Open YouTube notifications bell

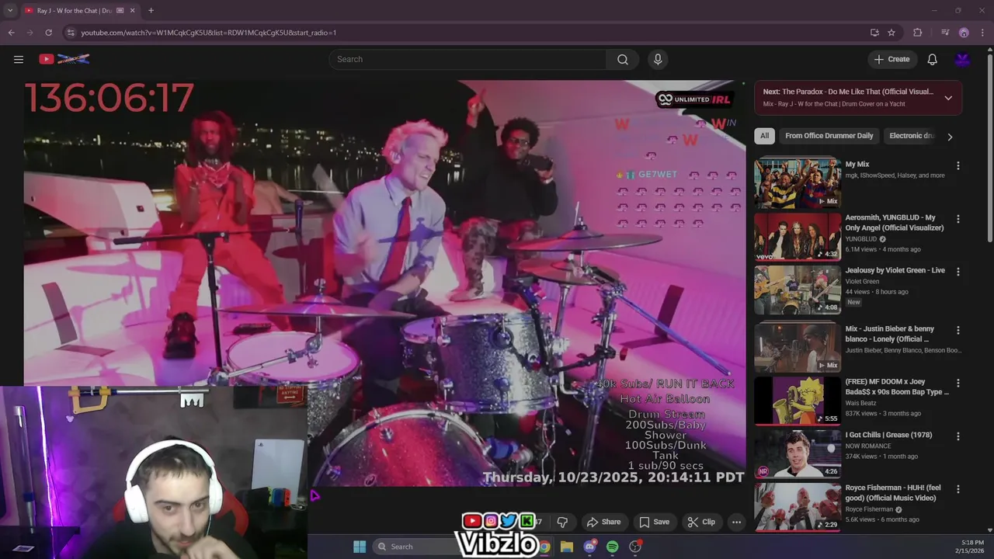tap(932, 59)
